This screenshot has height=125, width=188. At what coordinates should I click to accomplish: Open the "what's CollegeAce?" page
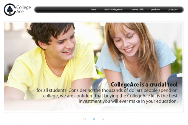click(113, 9)
